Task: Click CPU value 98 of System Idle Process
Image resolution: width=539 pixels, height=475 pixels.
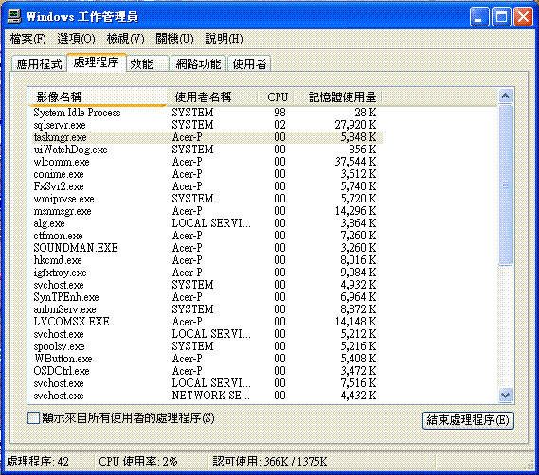Action: point(279,113)
